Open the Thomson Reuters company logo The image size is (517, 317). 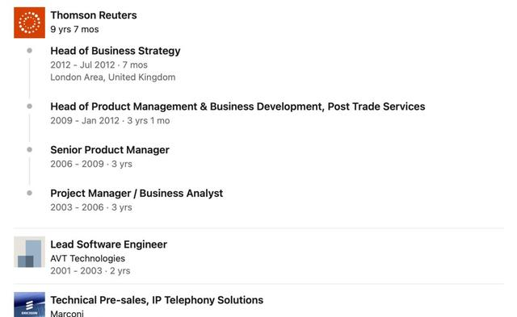tap(29, 23)
